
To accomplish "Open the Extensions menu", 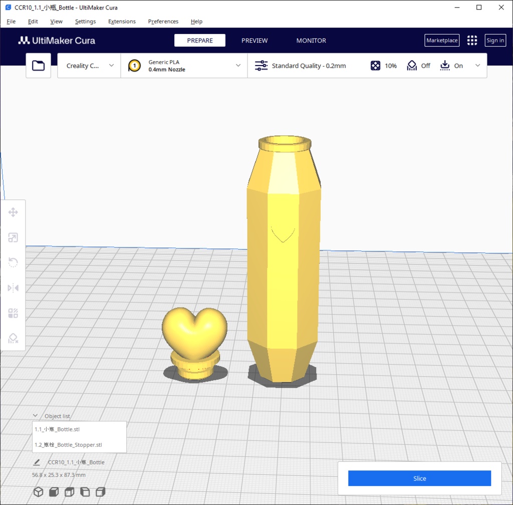I will [x=122, y=21].
